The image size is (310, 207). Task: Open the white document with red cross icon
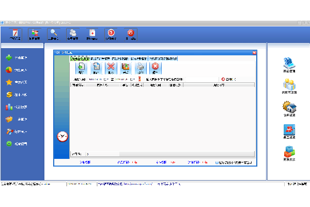[92, 35]
